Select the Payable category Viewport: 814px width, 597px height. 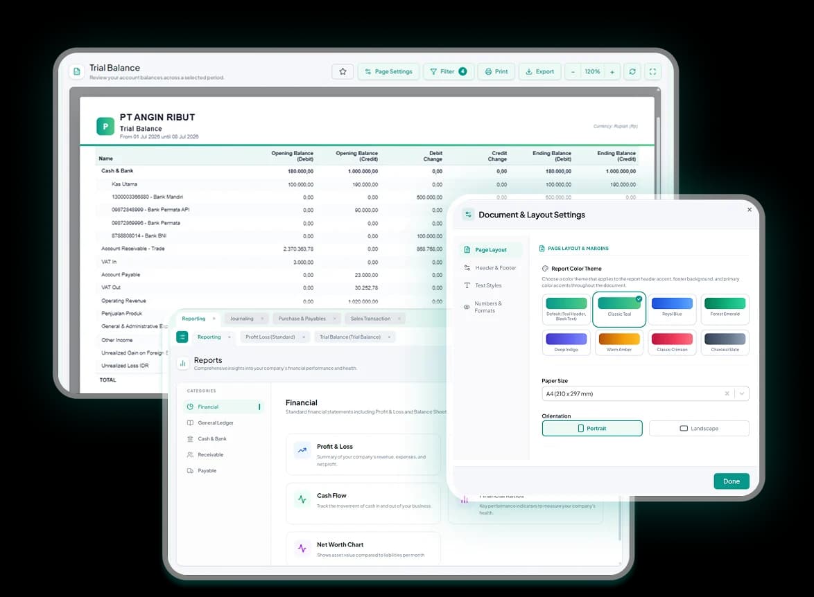point(224,471)
